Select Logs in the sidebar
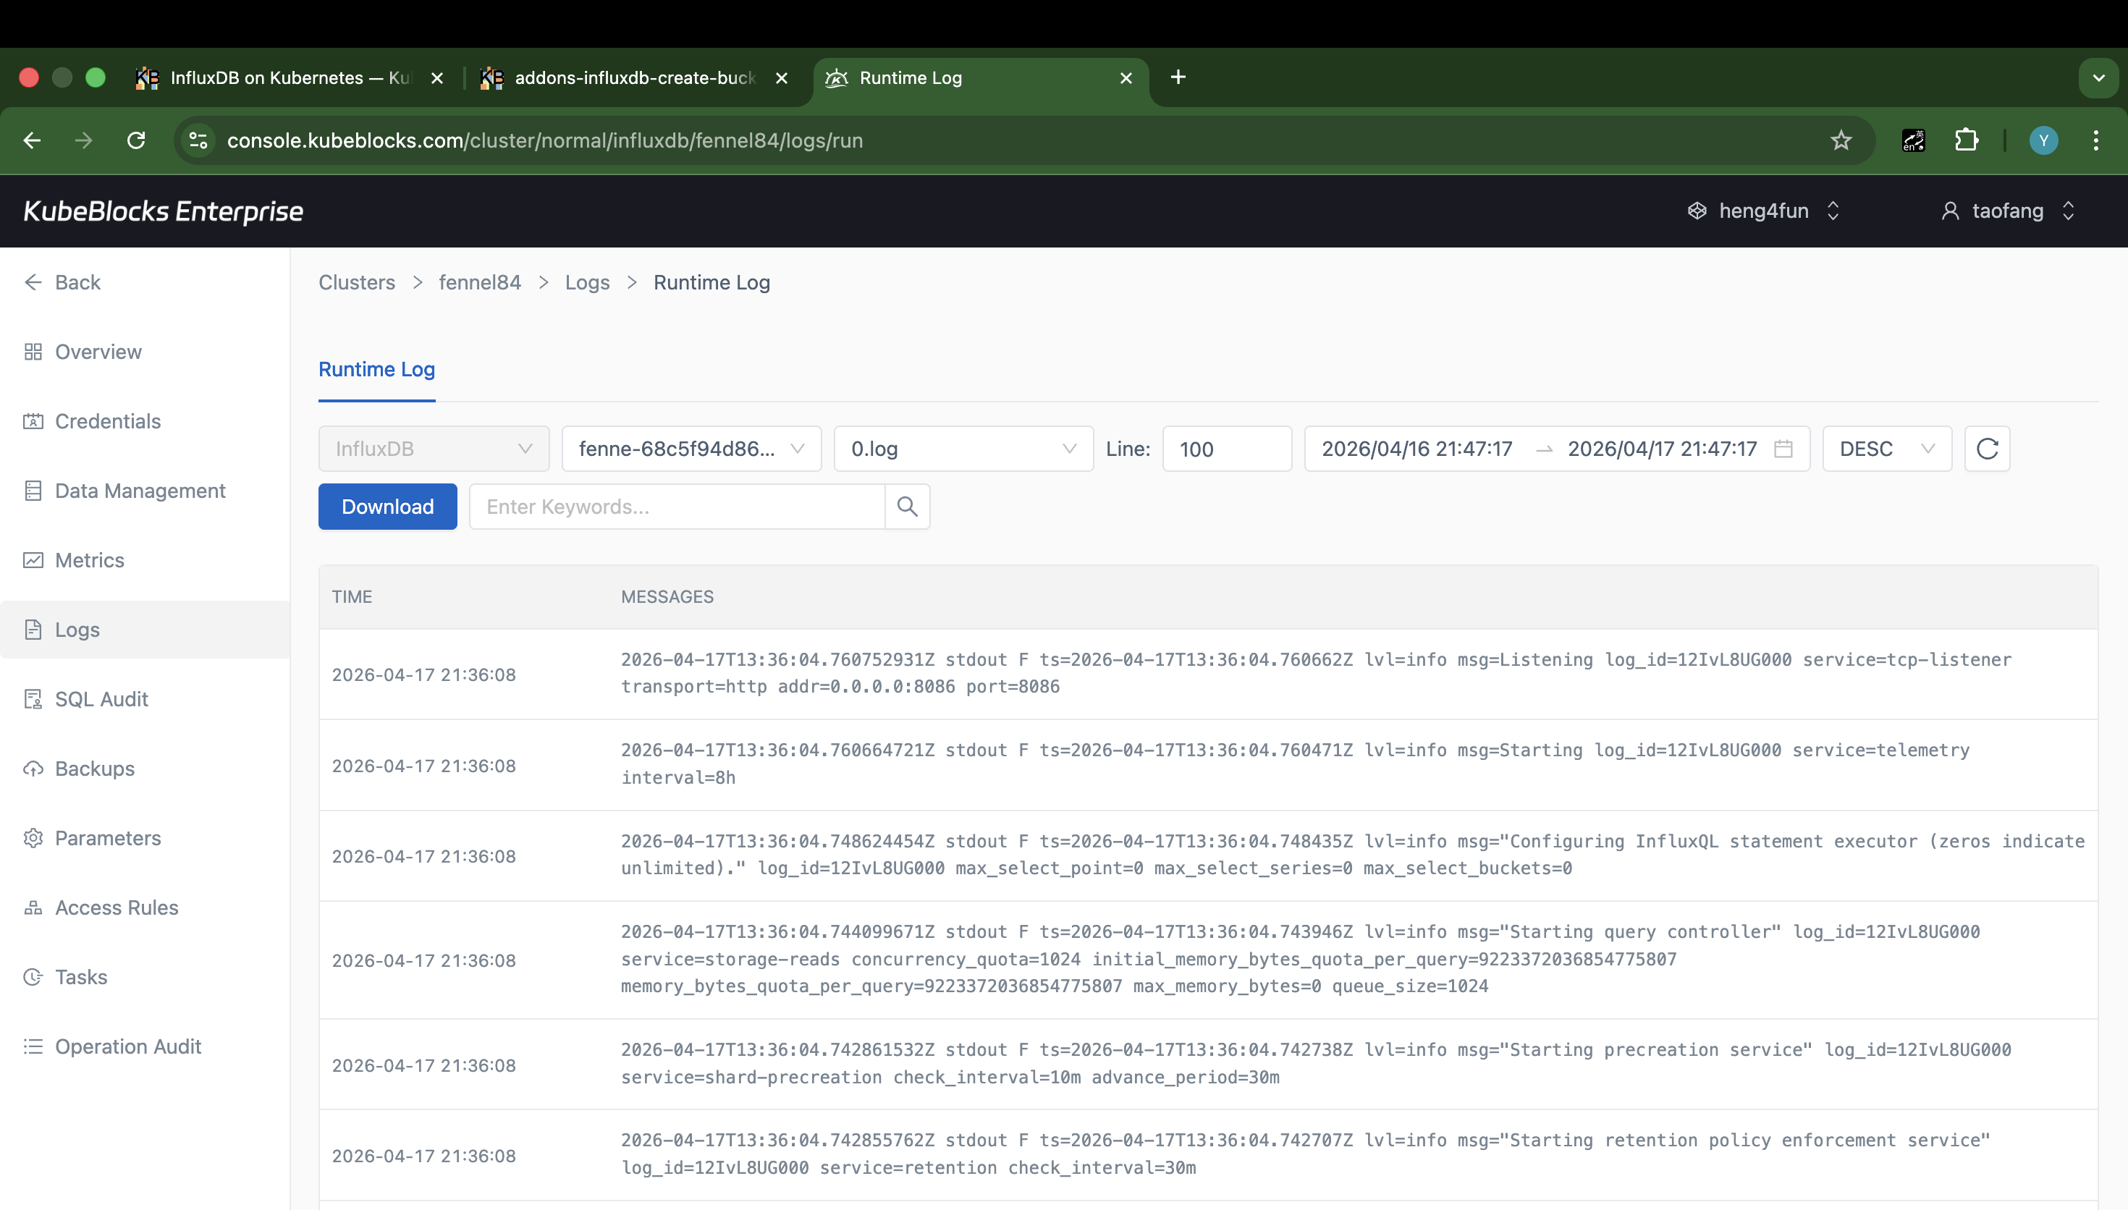The image size is (2128, 1210). (145, 630)
